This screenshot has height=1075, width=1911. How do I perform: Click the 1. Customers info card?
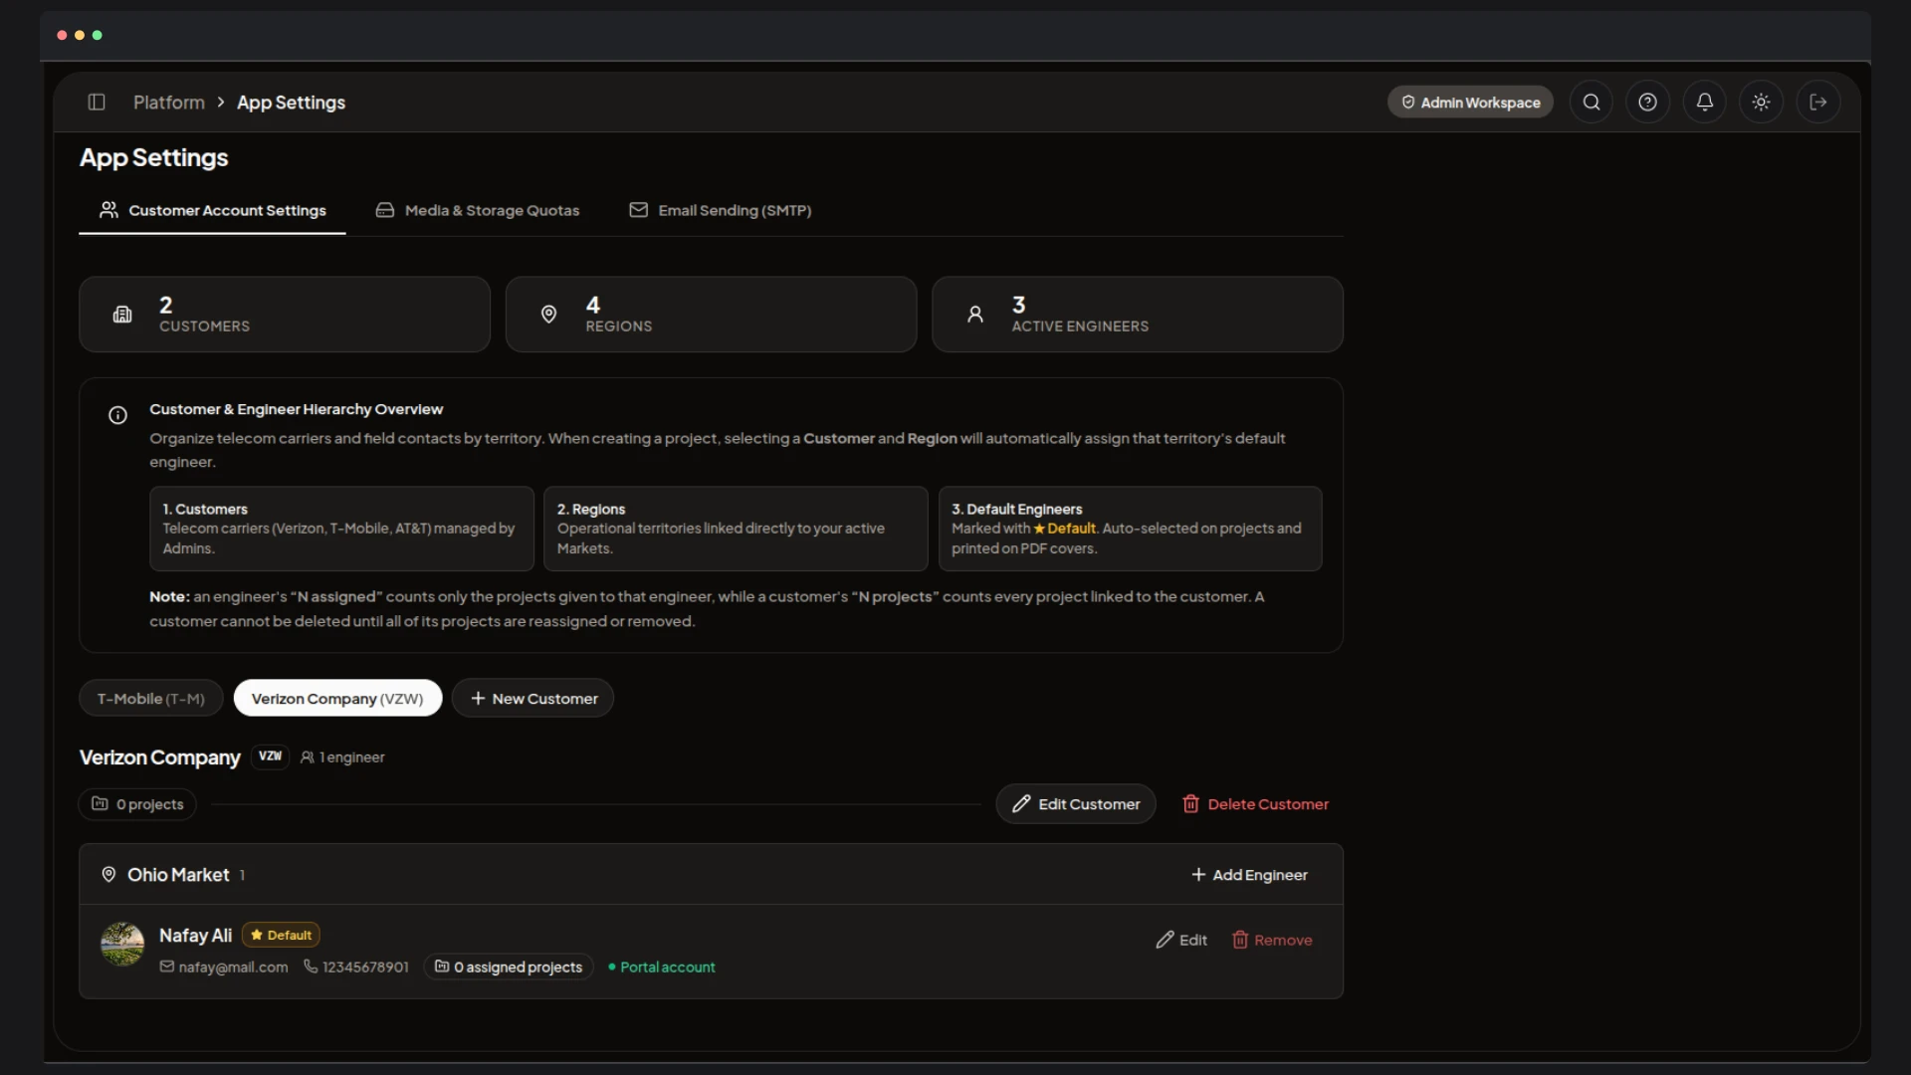coord(341,529)
